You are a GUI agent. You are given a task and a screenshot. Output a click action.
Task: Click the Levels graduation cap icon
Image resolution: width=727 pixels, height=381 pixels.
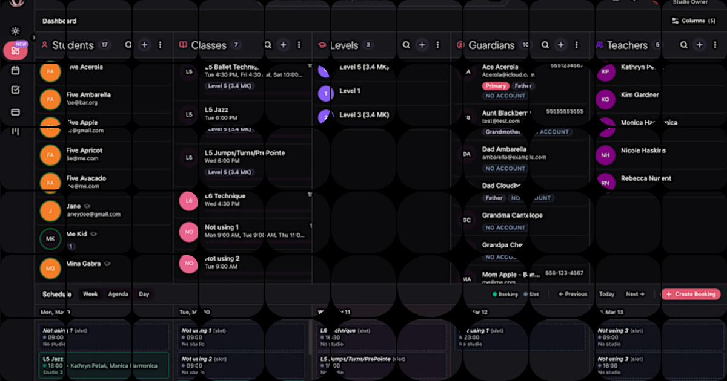322,45
